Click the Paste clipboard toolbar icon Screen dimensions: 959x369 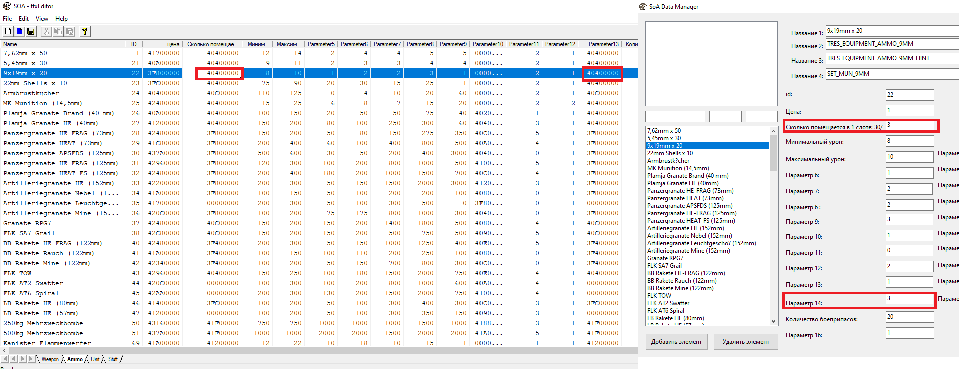(x=69, y=31)
